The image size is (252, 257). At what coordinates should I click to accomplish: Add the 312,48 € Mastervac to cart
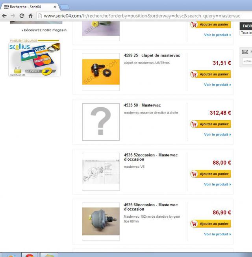coord(211,124)
